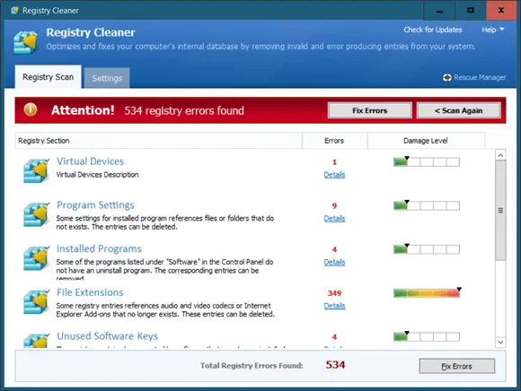521x391 pixels.
Task: Click the Installed Programs heading
Action: [x=99, y=248]
